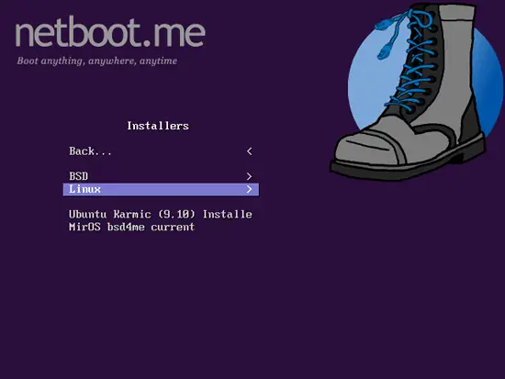Click the Installers menu heading
This screenshot has width=505, height=379.
tap(158, 126)
